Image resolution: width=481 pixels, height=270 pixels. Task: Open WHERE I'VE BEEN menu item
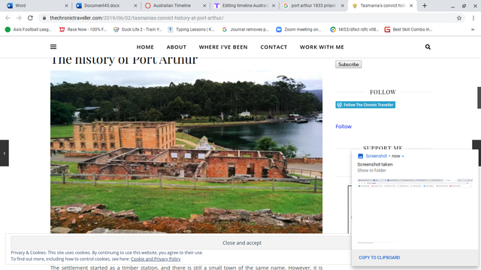[x=223, y=47]
